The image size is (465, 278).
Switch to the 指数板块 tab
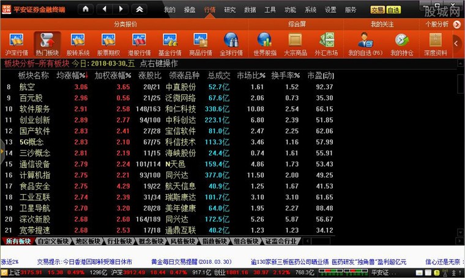(214, 241)
